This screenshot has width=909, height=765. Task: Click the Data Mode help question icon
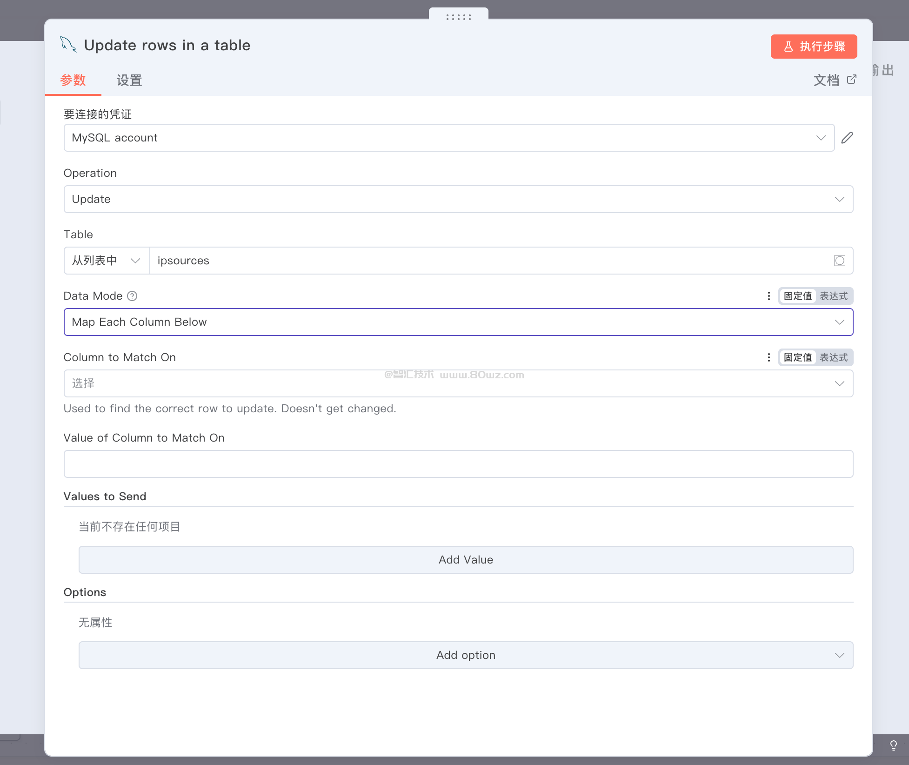[x=132, y=296]
